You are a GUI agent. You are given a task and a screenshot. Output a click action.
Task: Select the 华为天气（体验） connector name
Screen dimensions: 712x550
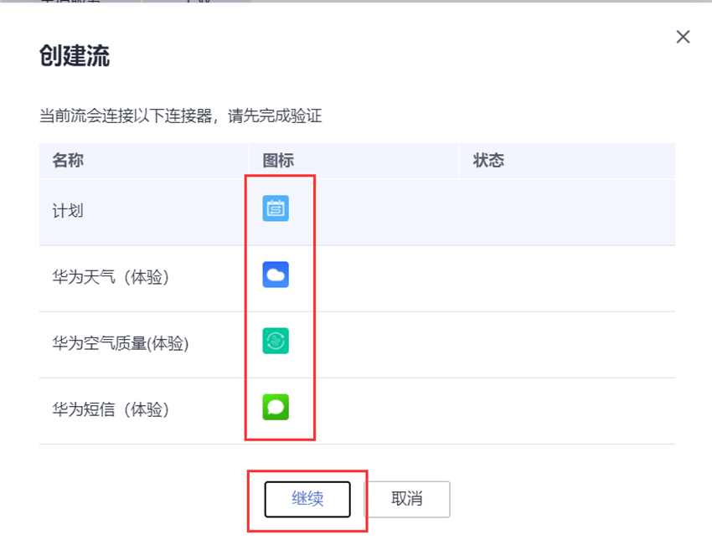[111, 277]
